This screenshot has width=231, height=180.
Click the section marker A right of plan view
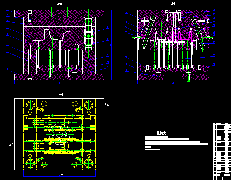coord(107,104)
